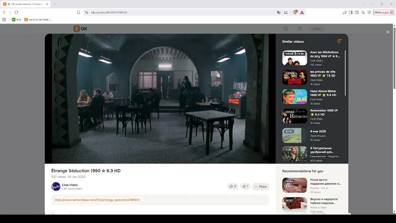This screenshot has width=396, height=223.
Task: Open Brave Shields panel
Action: tap(295, 12)
